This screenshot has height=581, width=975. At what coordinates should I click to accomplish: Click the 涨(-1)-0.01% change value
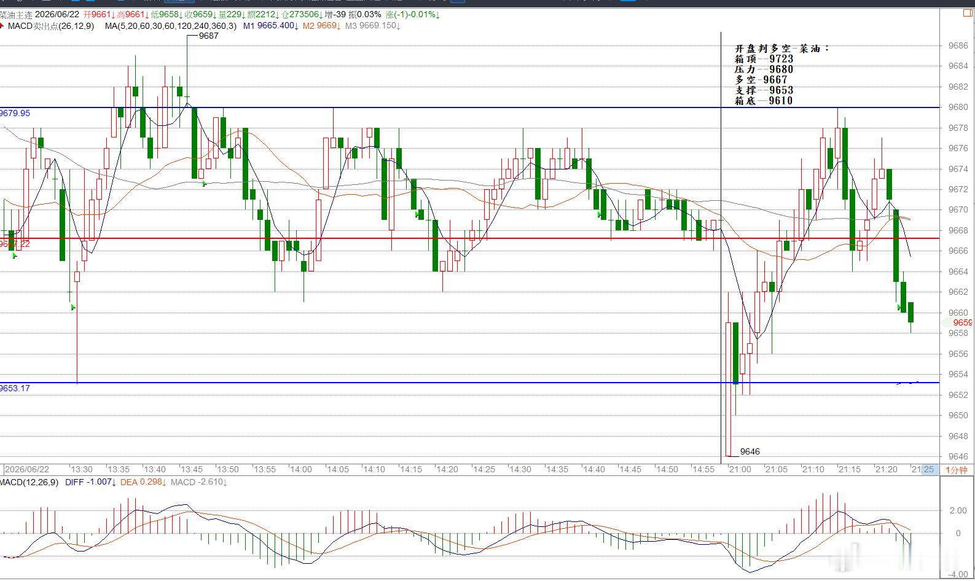pyautogui.click(x=412, y=14)
